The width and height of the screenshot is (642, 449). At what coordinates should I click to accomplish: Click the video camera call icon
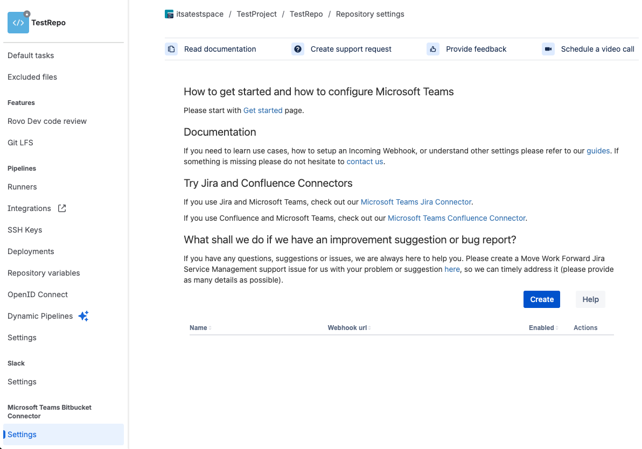click(548, 49)
